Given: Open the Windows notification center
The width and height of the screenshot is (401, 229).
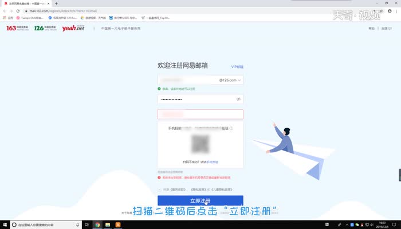Looking at the screenshot, I should 394,224.
